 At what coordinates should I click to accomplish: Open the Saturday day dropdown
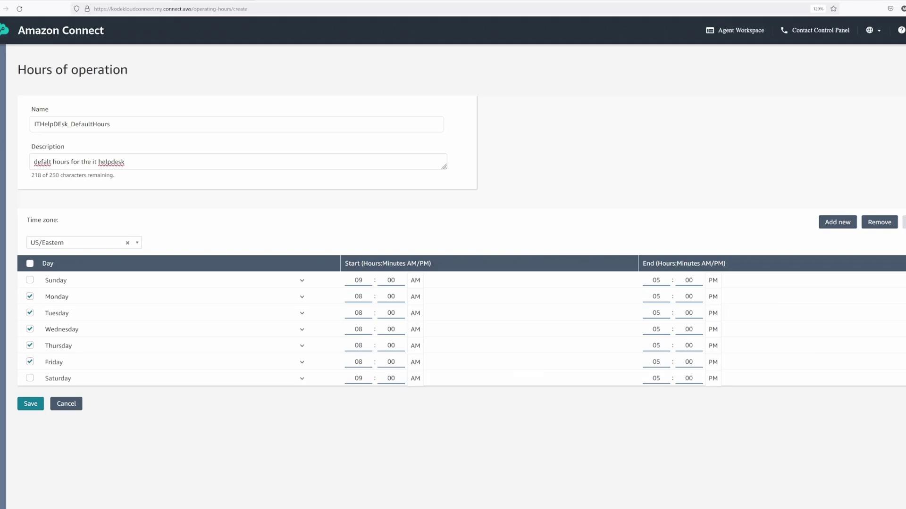[x=302, y=378]
